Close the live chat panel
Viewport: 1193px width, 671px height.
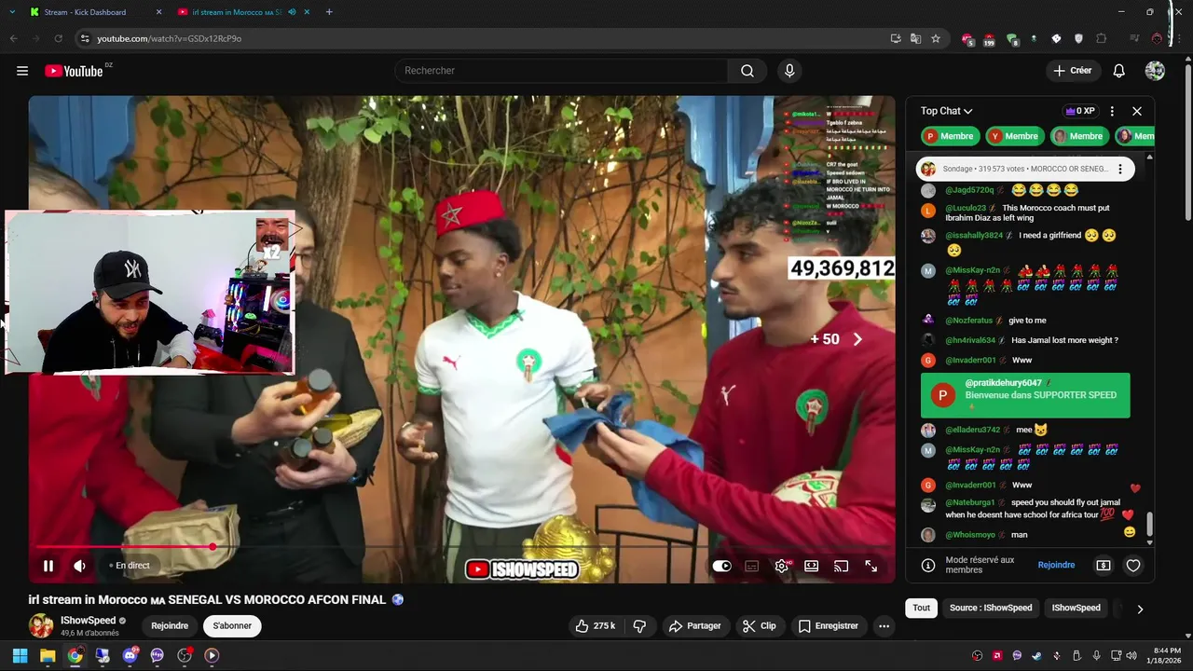point(1137,111)
